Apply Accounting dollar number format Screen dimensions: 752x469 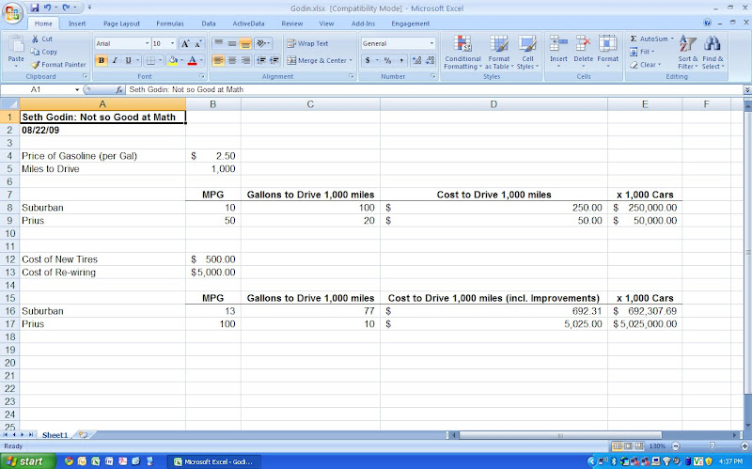coord(368,60)
